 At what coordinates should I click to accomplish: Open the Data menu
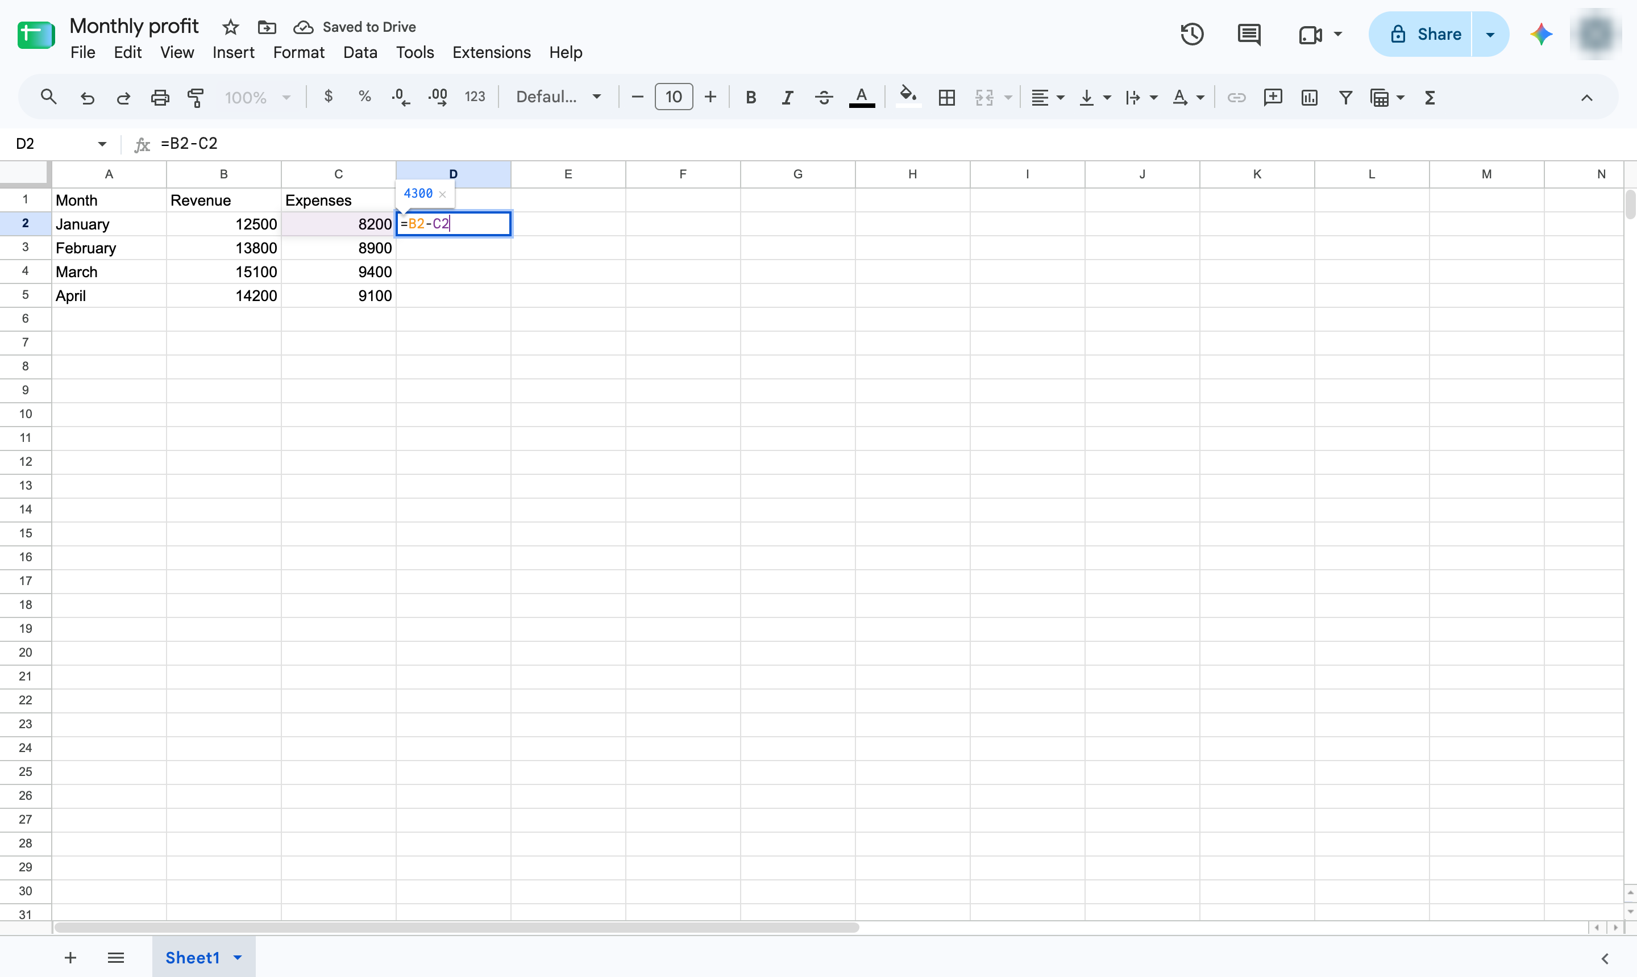(360, 52)
